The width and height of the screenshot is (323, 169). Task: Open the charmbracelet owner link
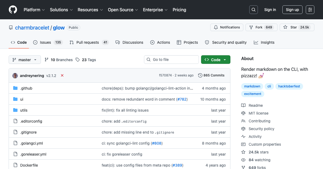tap(32, 28)
